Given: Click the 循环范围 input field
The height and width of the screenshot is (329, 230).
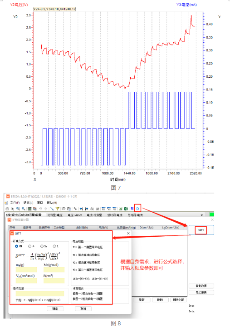Looking at the screenshot, I should (x=40, y=294).
